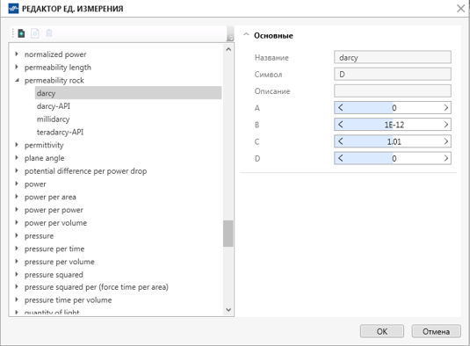Click the Название field containing darcy

393,57
